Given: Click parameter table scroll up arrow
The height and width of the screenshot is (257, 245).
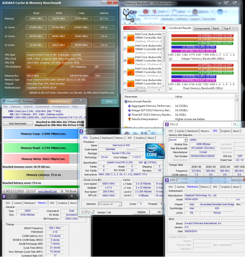Looking at the screenshot, I should tap(236, 96).
